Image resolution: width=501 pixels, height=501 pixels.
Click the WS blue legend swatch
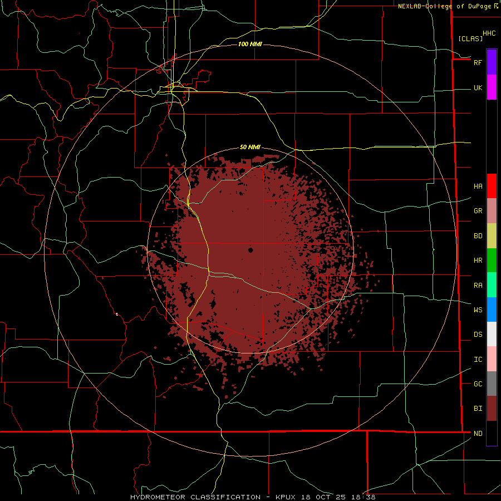492,310
